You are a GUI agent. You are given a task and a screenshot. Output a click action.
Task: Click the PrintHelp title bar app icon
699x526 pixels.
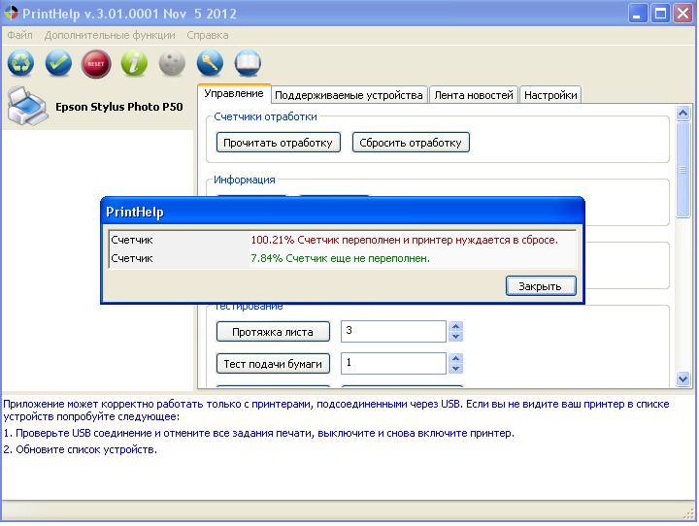click(11, 13)
